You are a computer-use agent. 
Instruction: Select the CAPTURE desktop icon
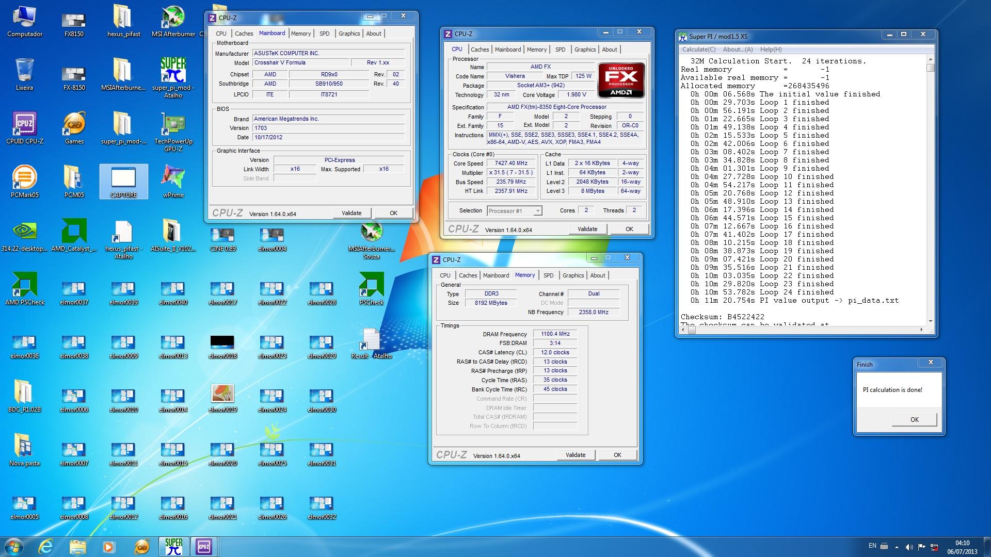[x=123, y=182]
